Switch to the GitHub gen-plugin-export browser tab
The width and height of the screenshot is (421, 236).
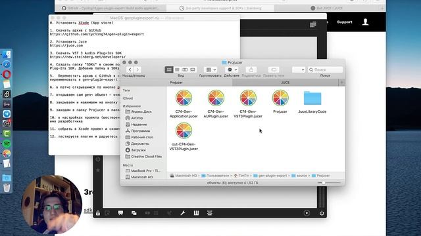coord(111,8)
